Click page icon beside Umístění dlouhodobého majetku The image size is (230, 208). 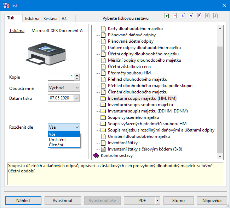(103, 136)
